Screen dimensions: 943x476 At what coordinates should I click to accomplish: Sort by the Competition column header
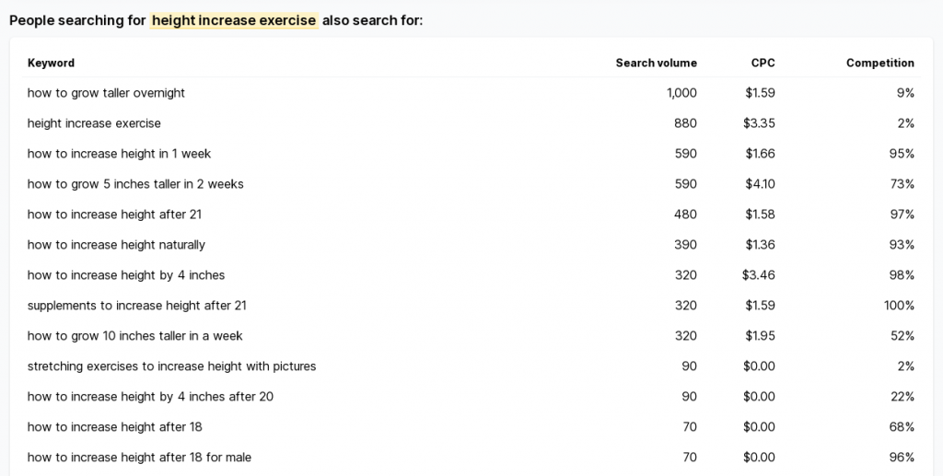pyautogui.click(x=879, y=63)
